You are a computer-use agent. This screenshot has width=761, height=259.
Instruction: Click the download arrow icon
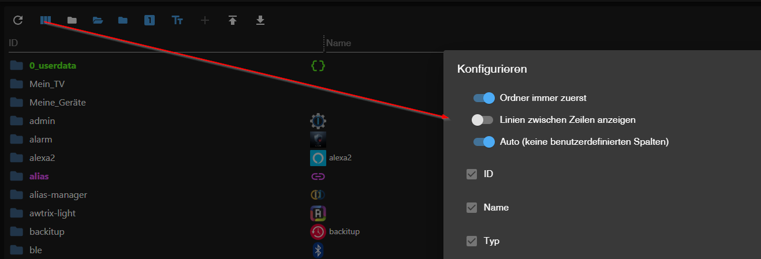pyautogui.click(x=260, y=21)
